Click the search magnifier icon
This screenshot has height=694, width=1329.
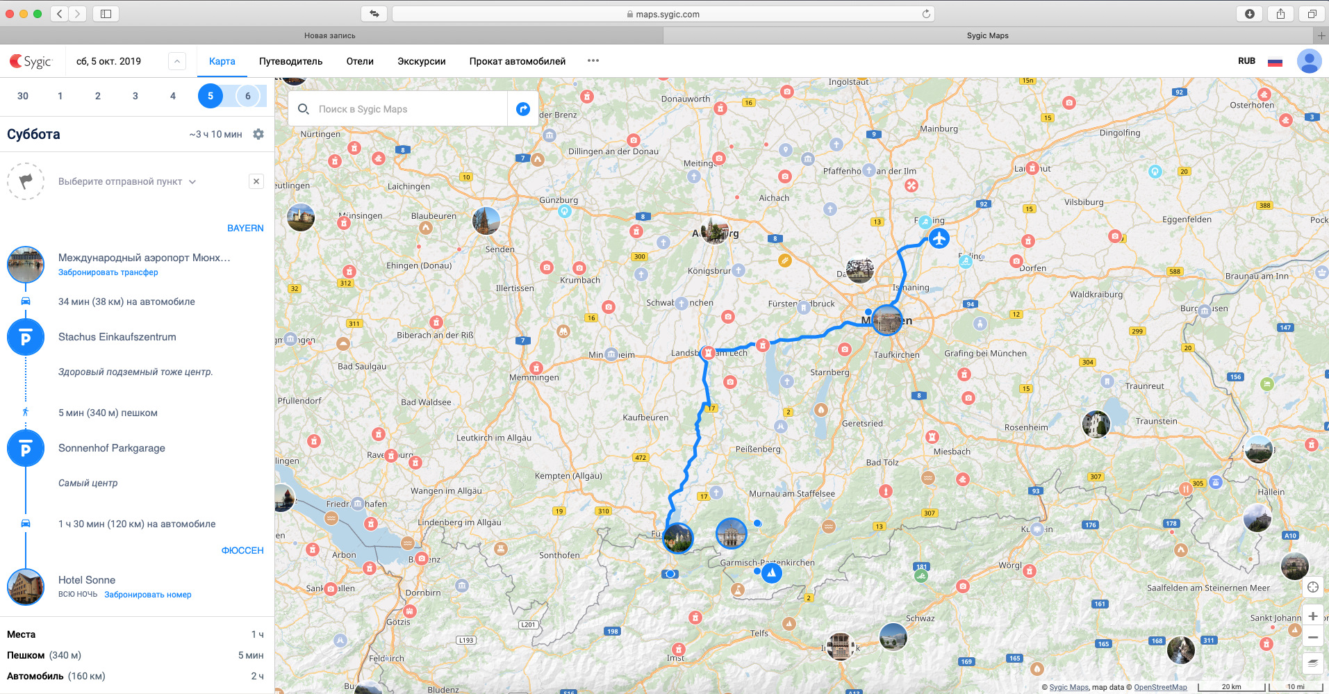coord(304,109)
